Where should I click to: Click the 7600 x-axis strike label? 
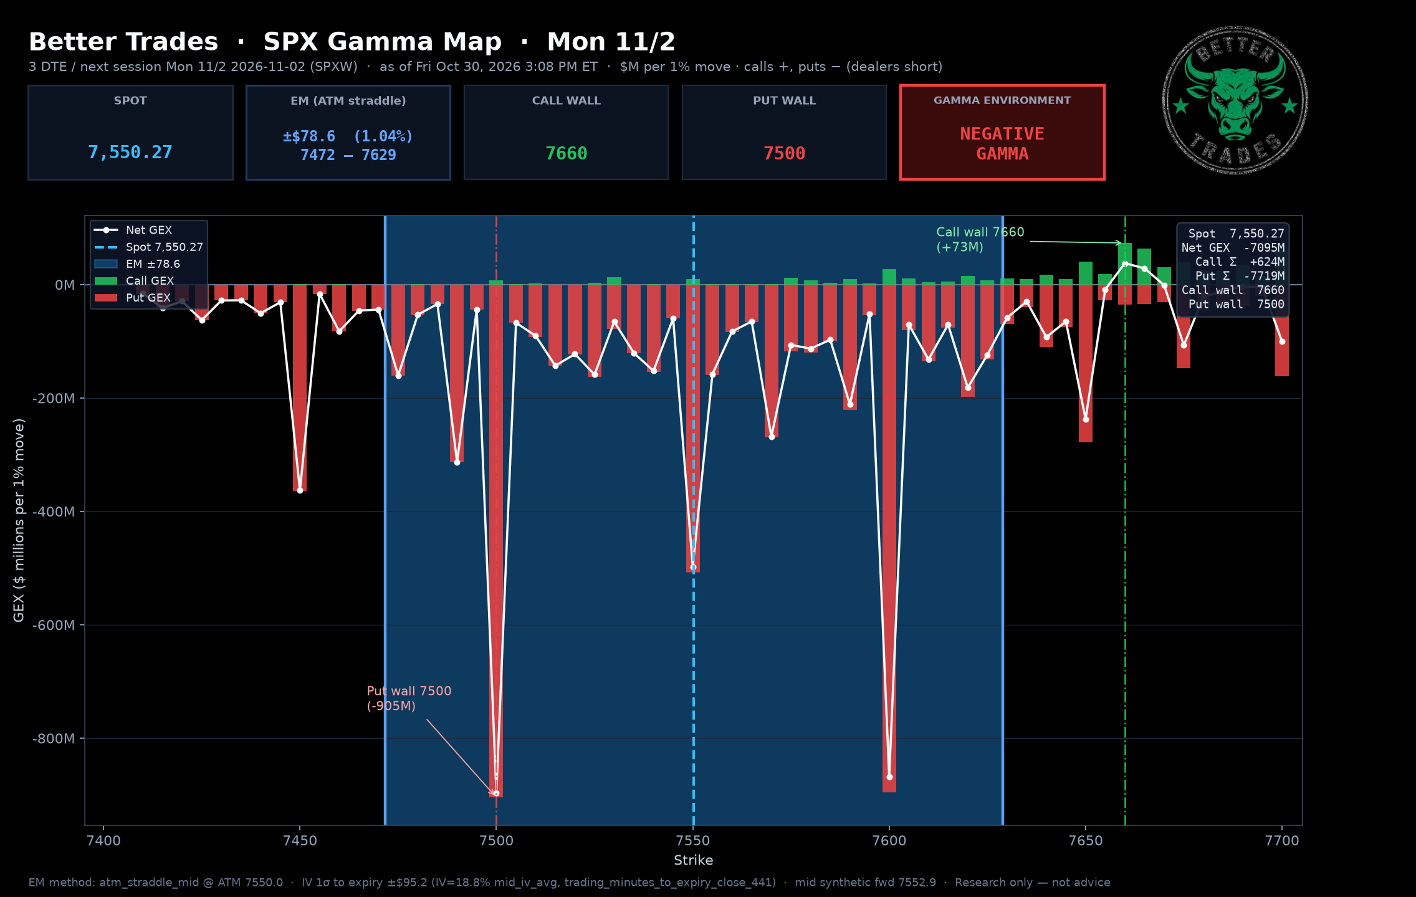[x=889, y=840]
